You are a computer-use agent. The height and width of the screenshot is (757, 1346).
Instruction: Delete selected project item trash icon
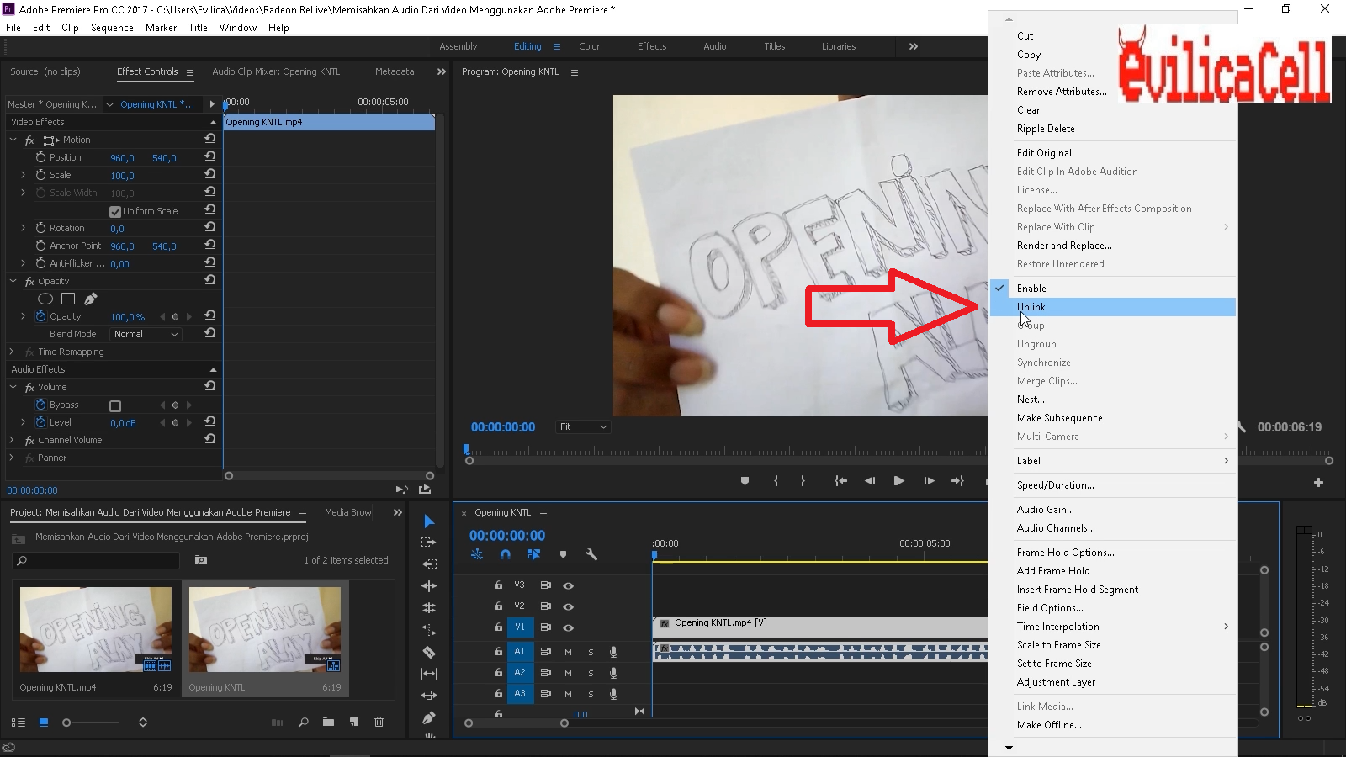click(x=379, y=722)
